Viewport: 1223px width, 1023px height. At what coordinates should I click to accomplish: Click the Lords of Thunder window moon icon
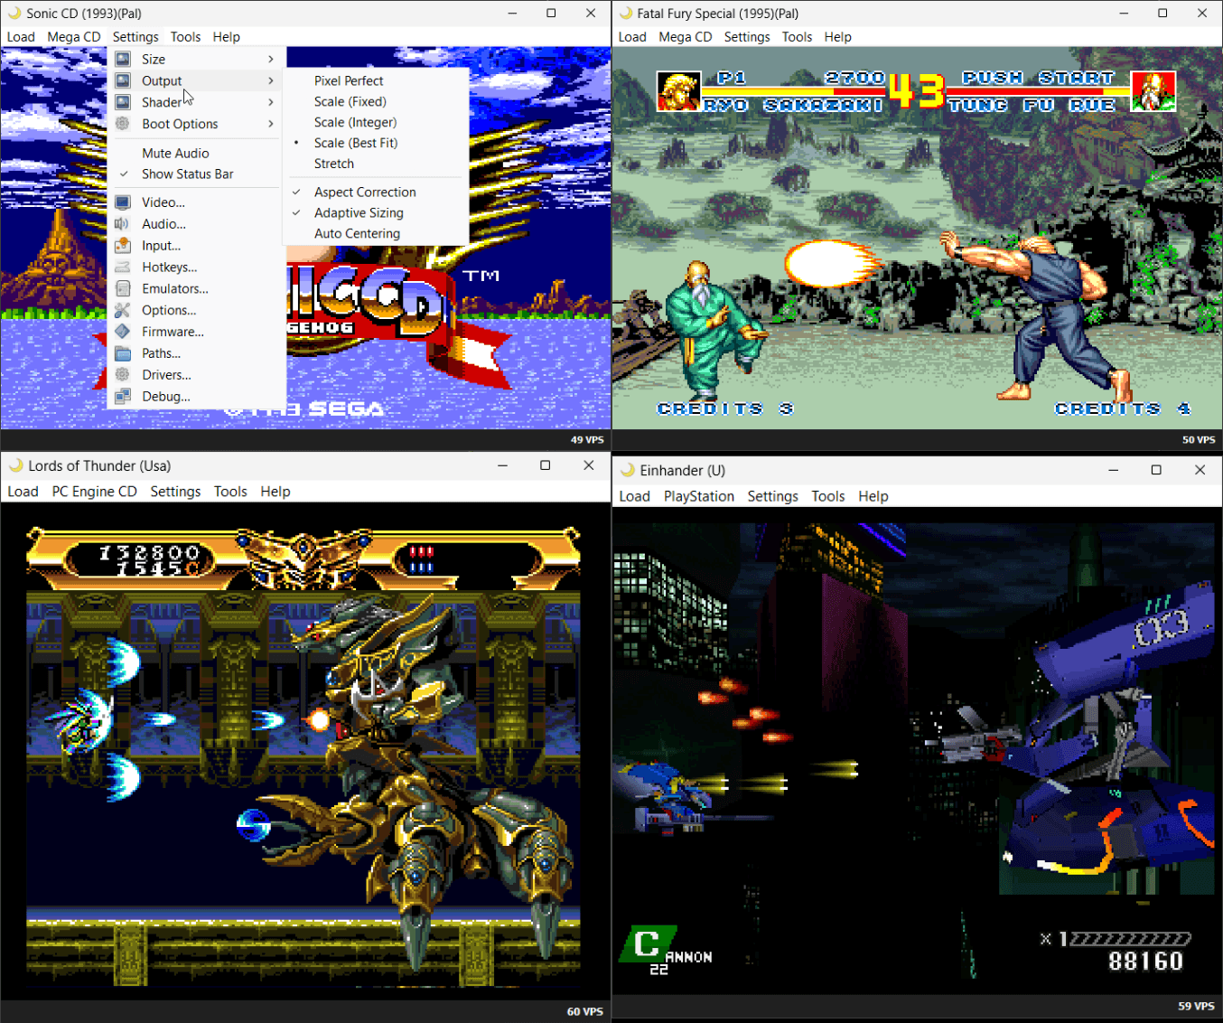point(15,465)
